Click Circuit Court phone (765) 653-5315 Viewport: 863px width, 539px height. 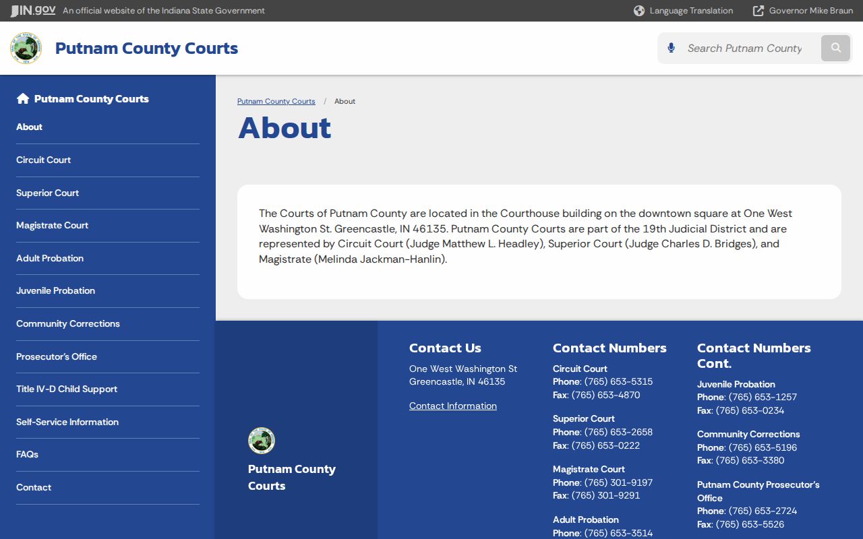click(x=618, y=381)
